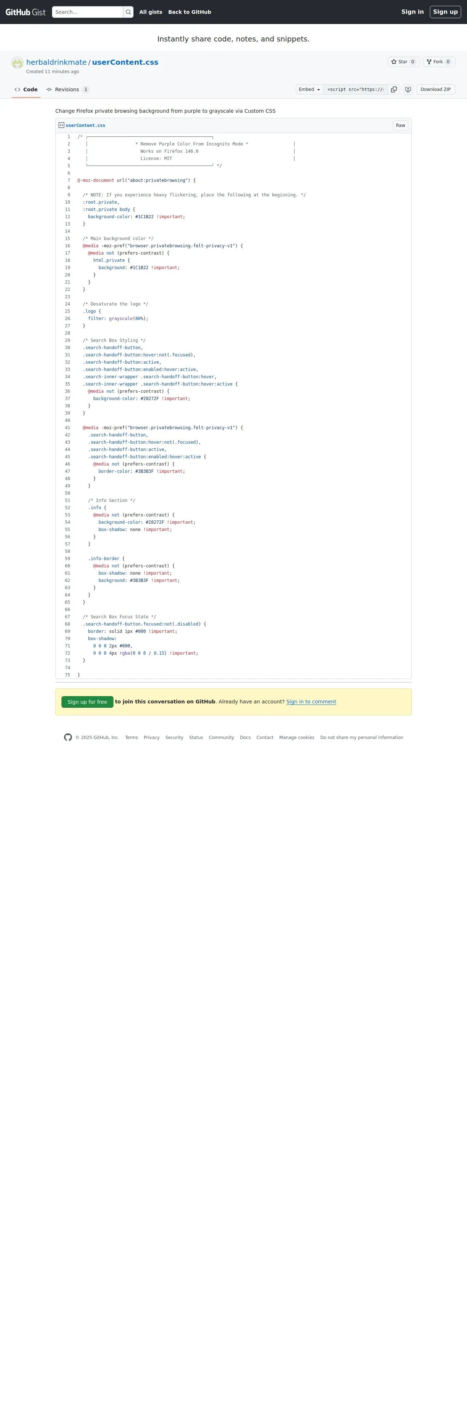Open the GitHub Gist home logo
The height and width of the screenshot is (1401, 467).
pyautogui.click(x=25, y=12)
